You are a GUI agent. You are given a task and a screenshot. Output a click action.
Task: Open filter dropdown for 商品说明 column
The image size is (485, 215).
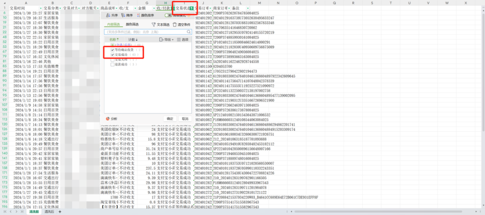[x=116, y=8]
